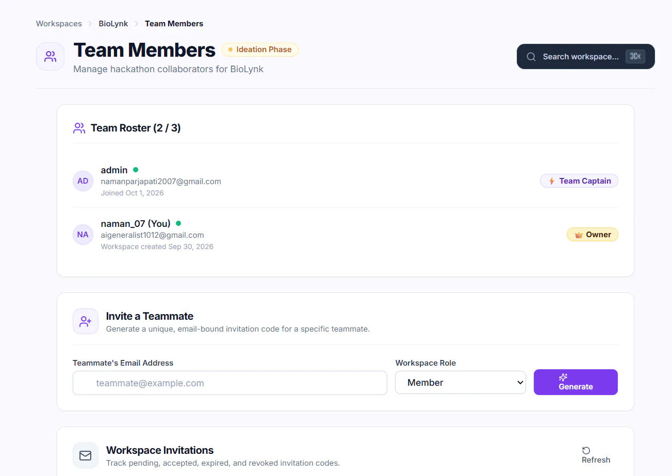Viewport: 672px width, 476px height.
Task: Click the admin member name
Action: tap(114, 170)
